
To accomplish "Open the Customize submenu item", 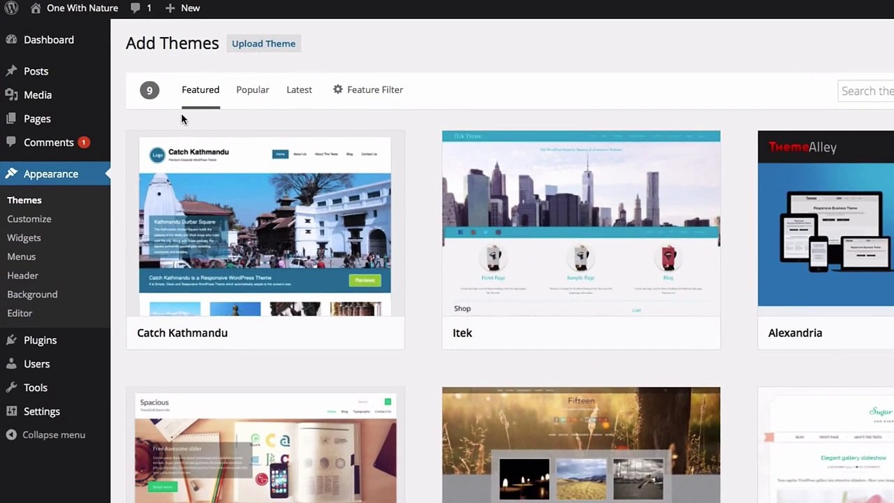I will click(x=29, y=219).
